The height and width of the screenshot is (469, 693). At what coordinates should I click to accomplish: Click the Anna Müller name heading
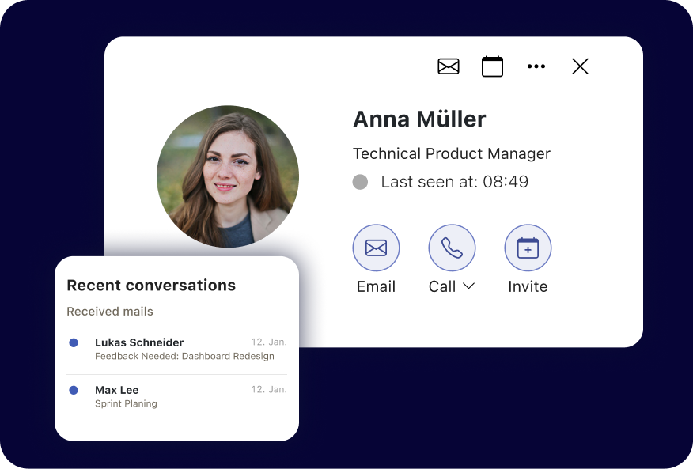tap(419, 119)
